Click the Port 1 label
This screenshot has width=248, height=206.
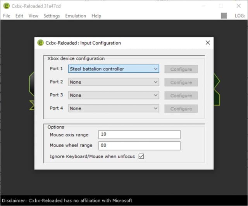[x=56, y=69]
